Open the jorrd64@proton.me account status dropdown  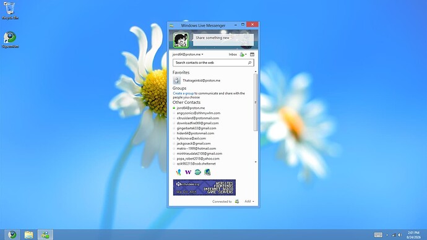coord(188,54)
